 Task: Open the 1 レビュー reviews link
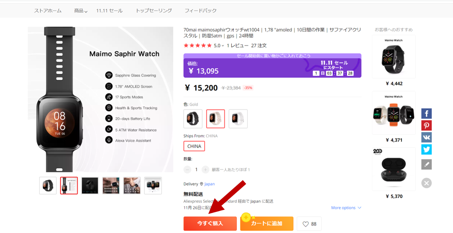(x=237, y=46)
